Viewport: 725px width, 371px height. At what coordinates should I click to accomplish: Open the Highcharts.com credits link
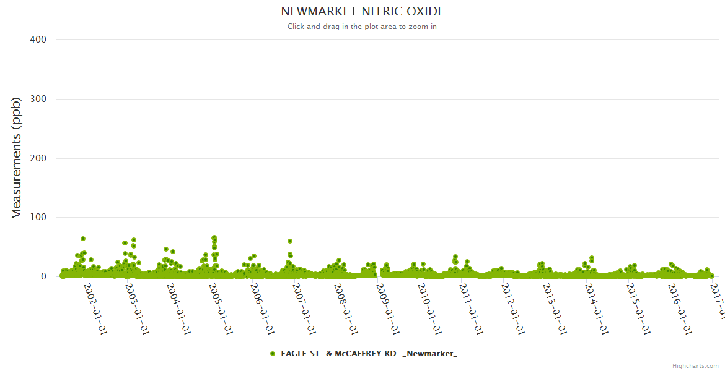click(695, 365)
